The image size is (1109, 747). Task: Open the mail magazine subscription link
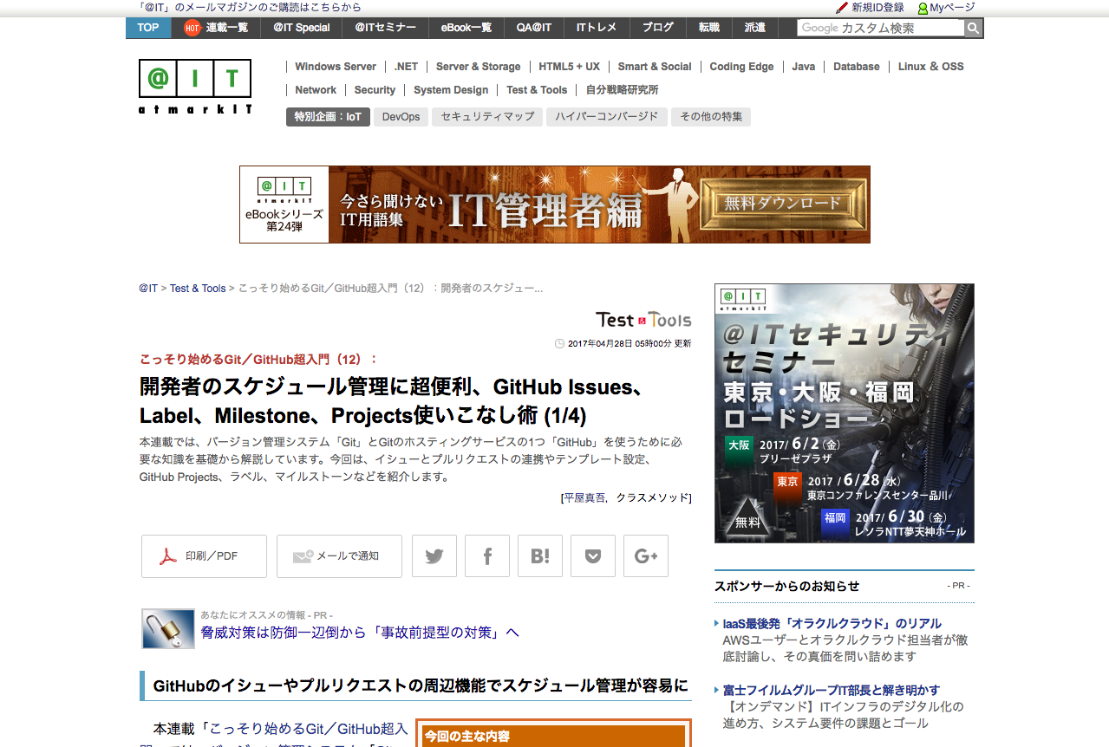250,7
